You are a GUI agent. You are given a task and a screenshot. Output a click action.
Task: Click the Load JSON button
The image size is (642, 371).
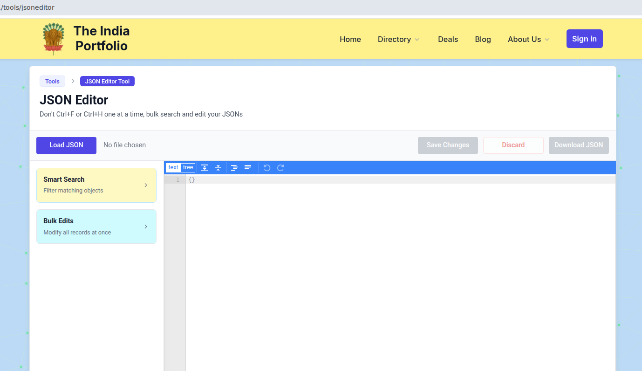point(66,145)
